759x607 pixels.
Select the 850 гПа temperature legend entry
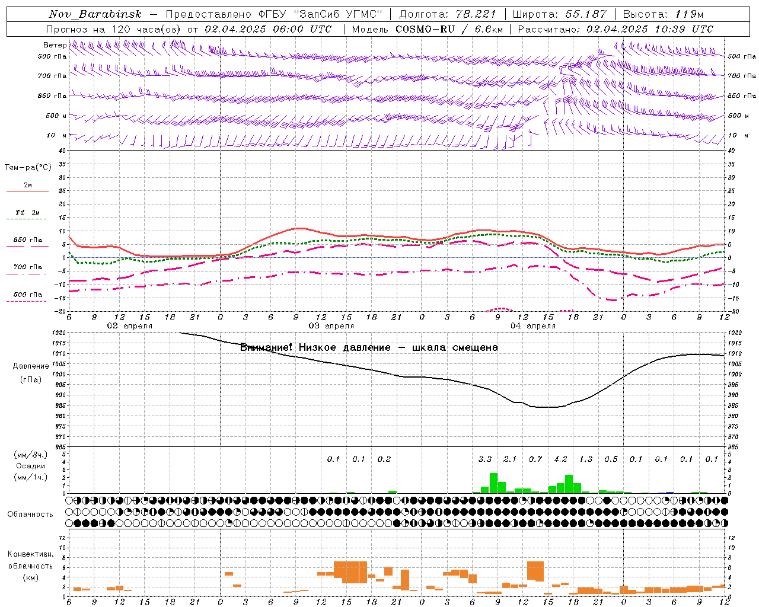(28, 240)
